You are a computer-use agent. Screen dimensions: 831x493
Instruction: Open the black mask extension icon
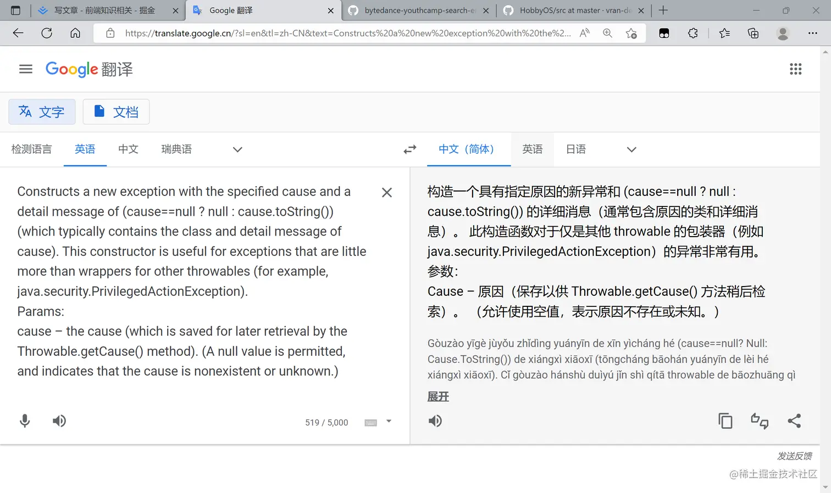pos(664,33)
